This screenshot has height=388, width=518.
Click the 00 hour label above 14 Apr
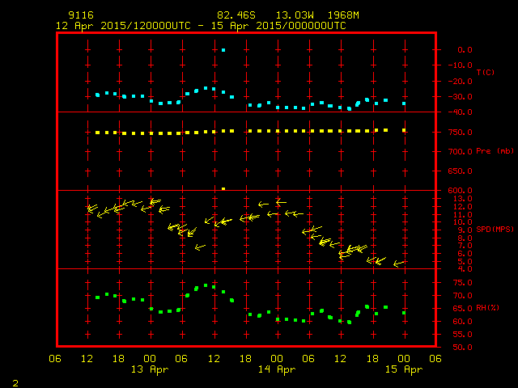pyautogui.click(x=277, y=359)
